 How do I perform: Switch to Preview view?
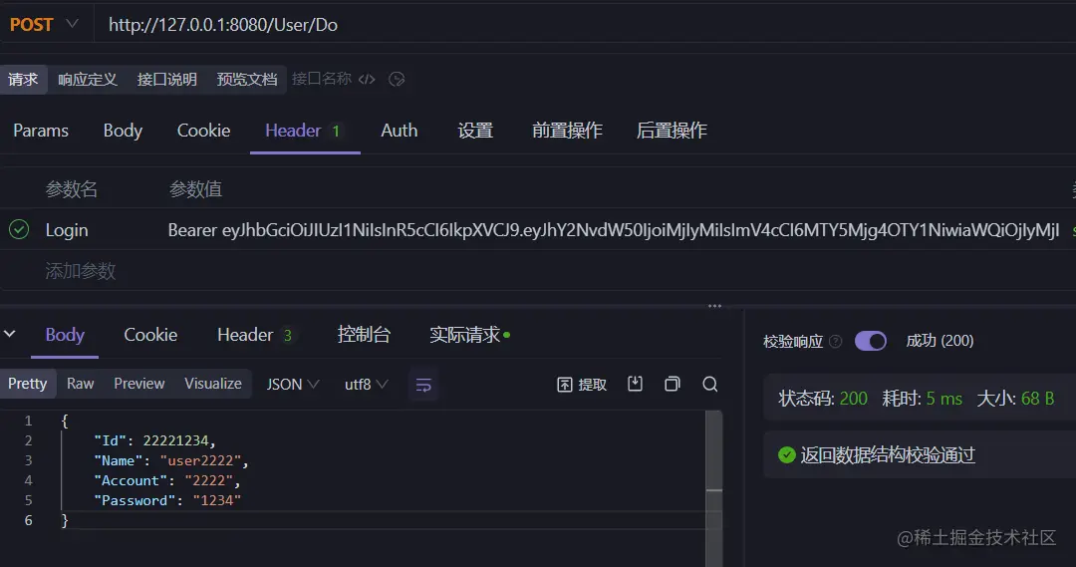pos(139,384)
